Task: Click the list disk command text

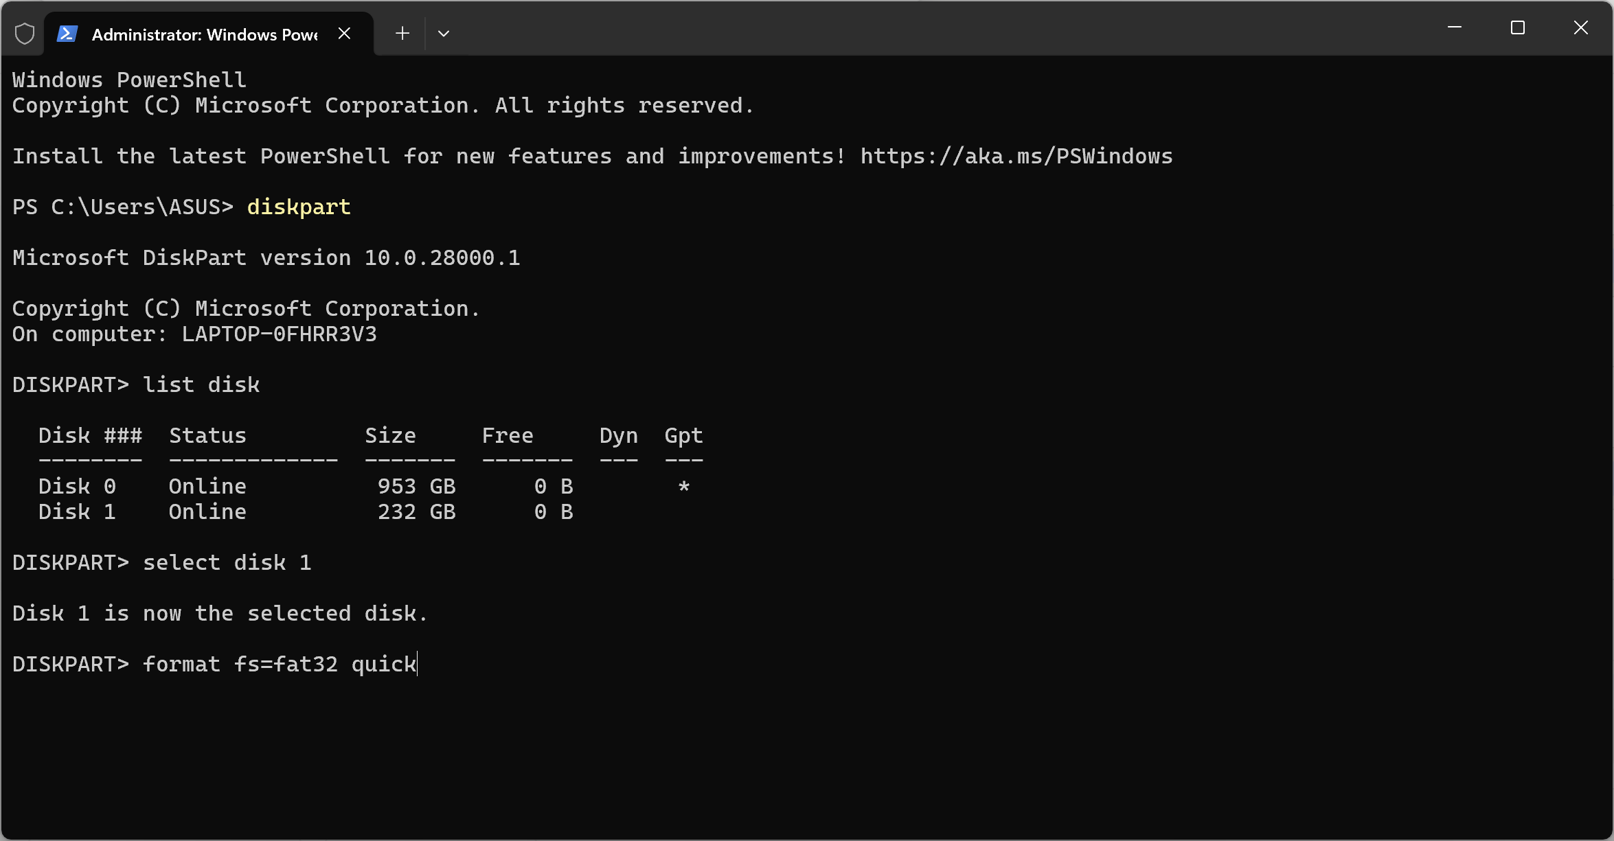Action: pos(201,385)
